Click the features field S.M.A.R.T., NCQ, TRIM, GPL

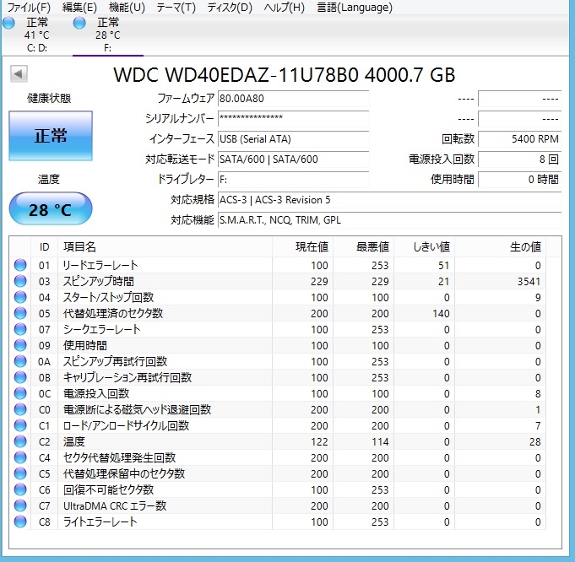click(x=389, y=220)
